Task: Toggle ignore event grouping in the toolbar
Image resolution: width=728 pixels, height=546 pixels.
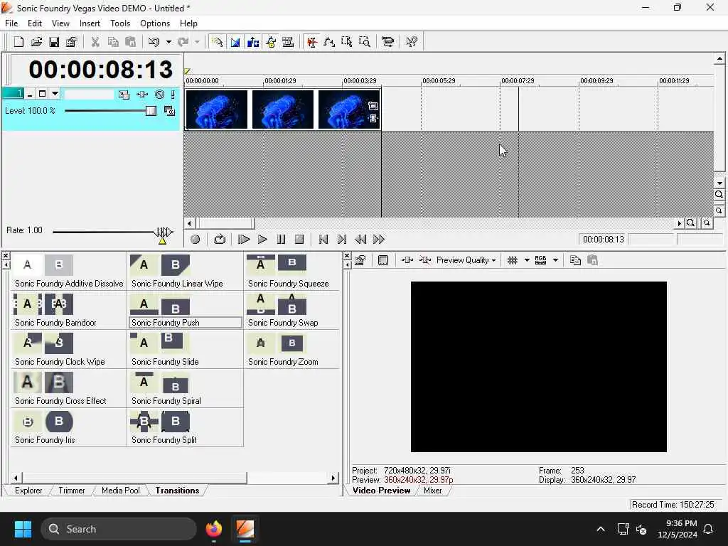Action: (289, 42)
